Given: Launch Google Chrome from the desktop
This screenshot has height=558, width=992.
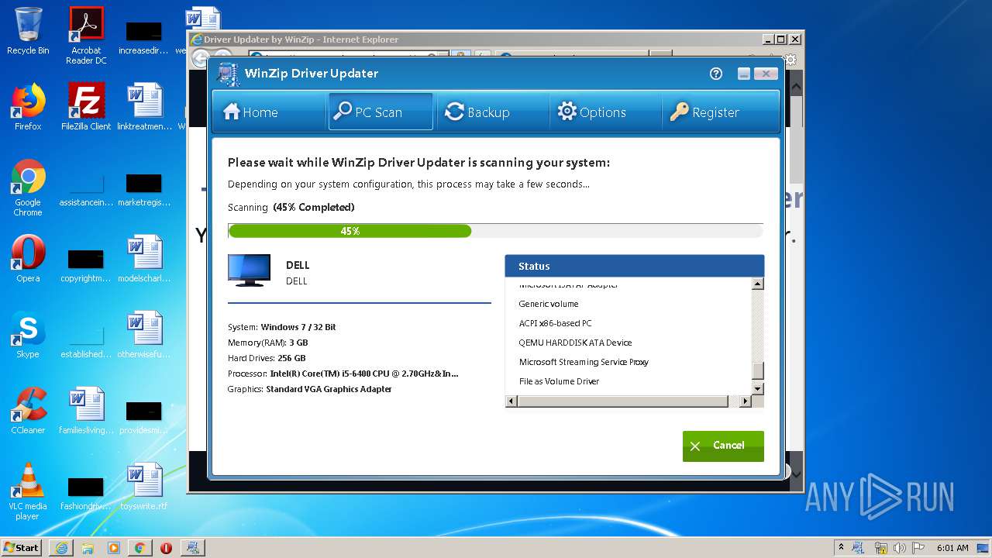Looking at the screenshot, I should coord(28,188).
